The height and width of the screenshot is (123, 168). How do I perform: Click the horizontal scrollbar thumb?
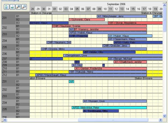pos(113,120)
